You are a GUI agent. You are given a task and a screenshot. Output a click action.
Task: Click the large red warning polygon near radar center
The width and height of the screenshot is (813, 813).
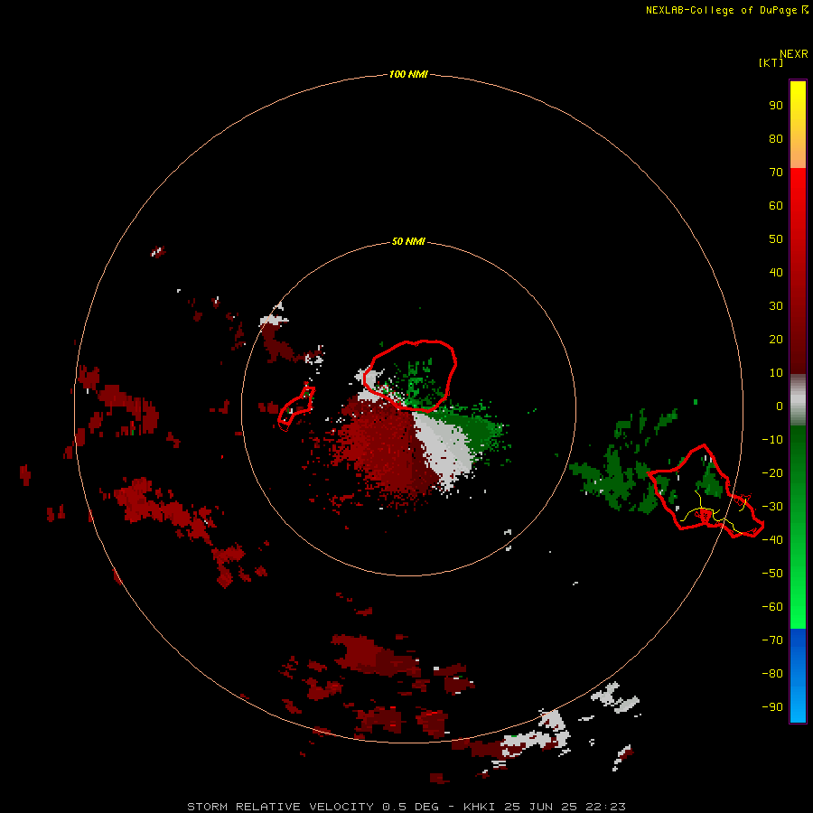click(409, 376)
